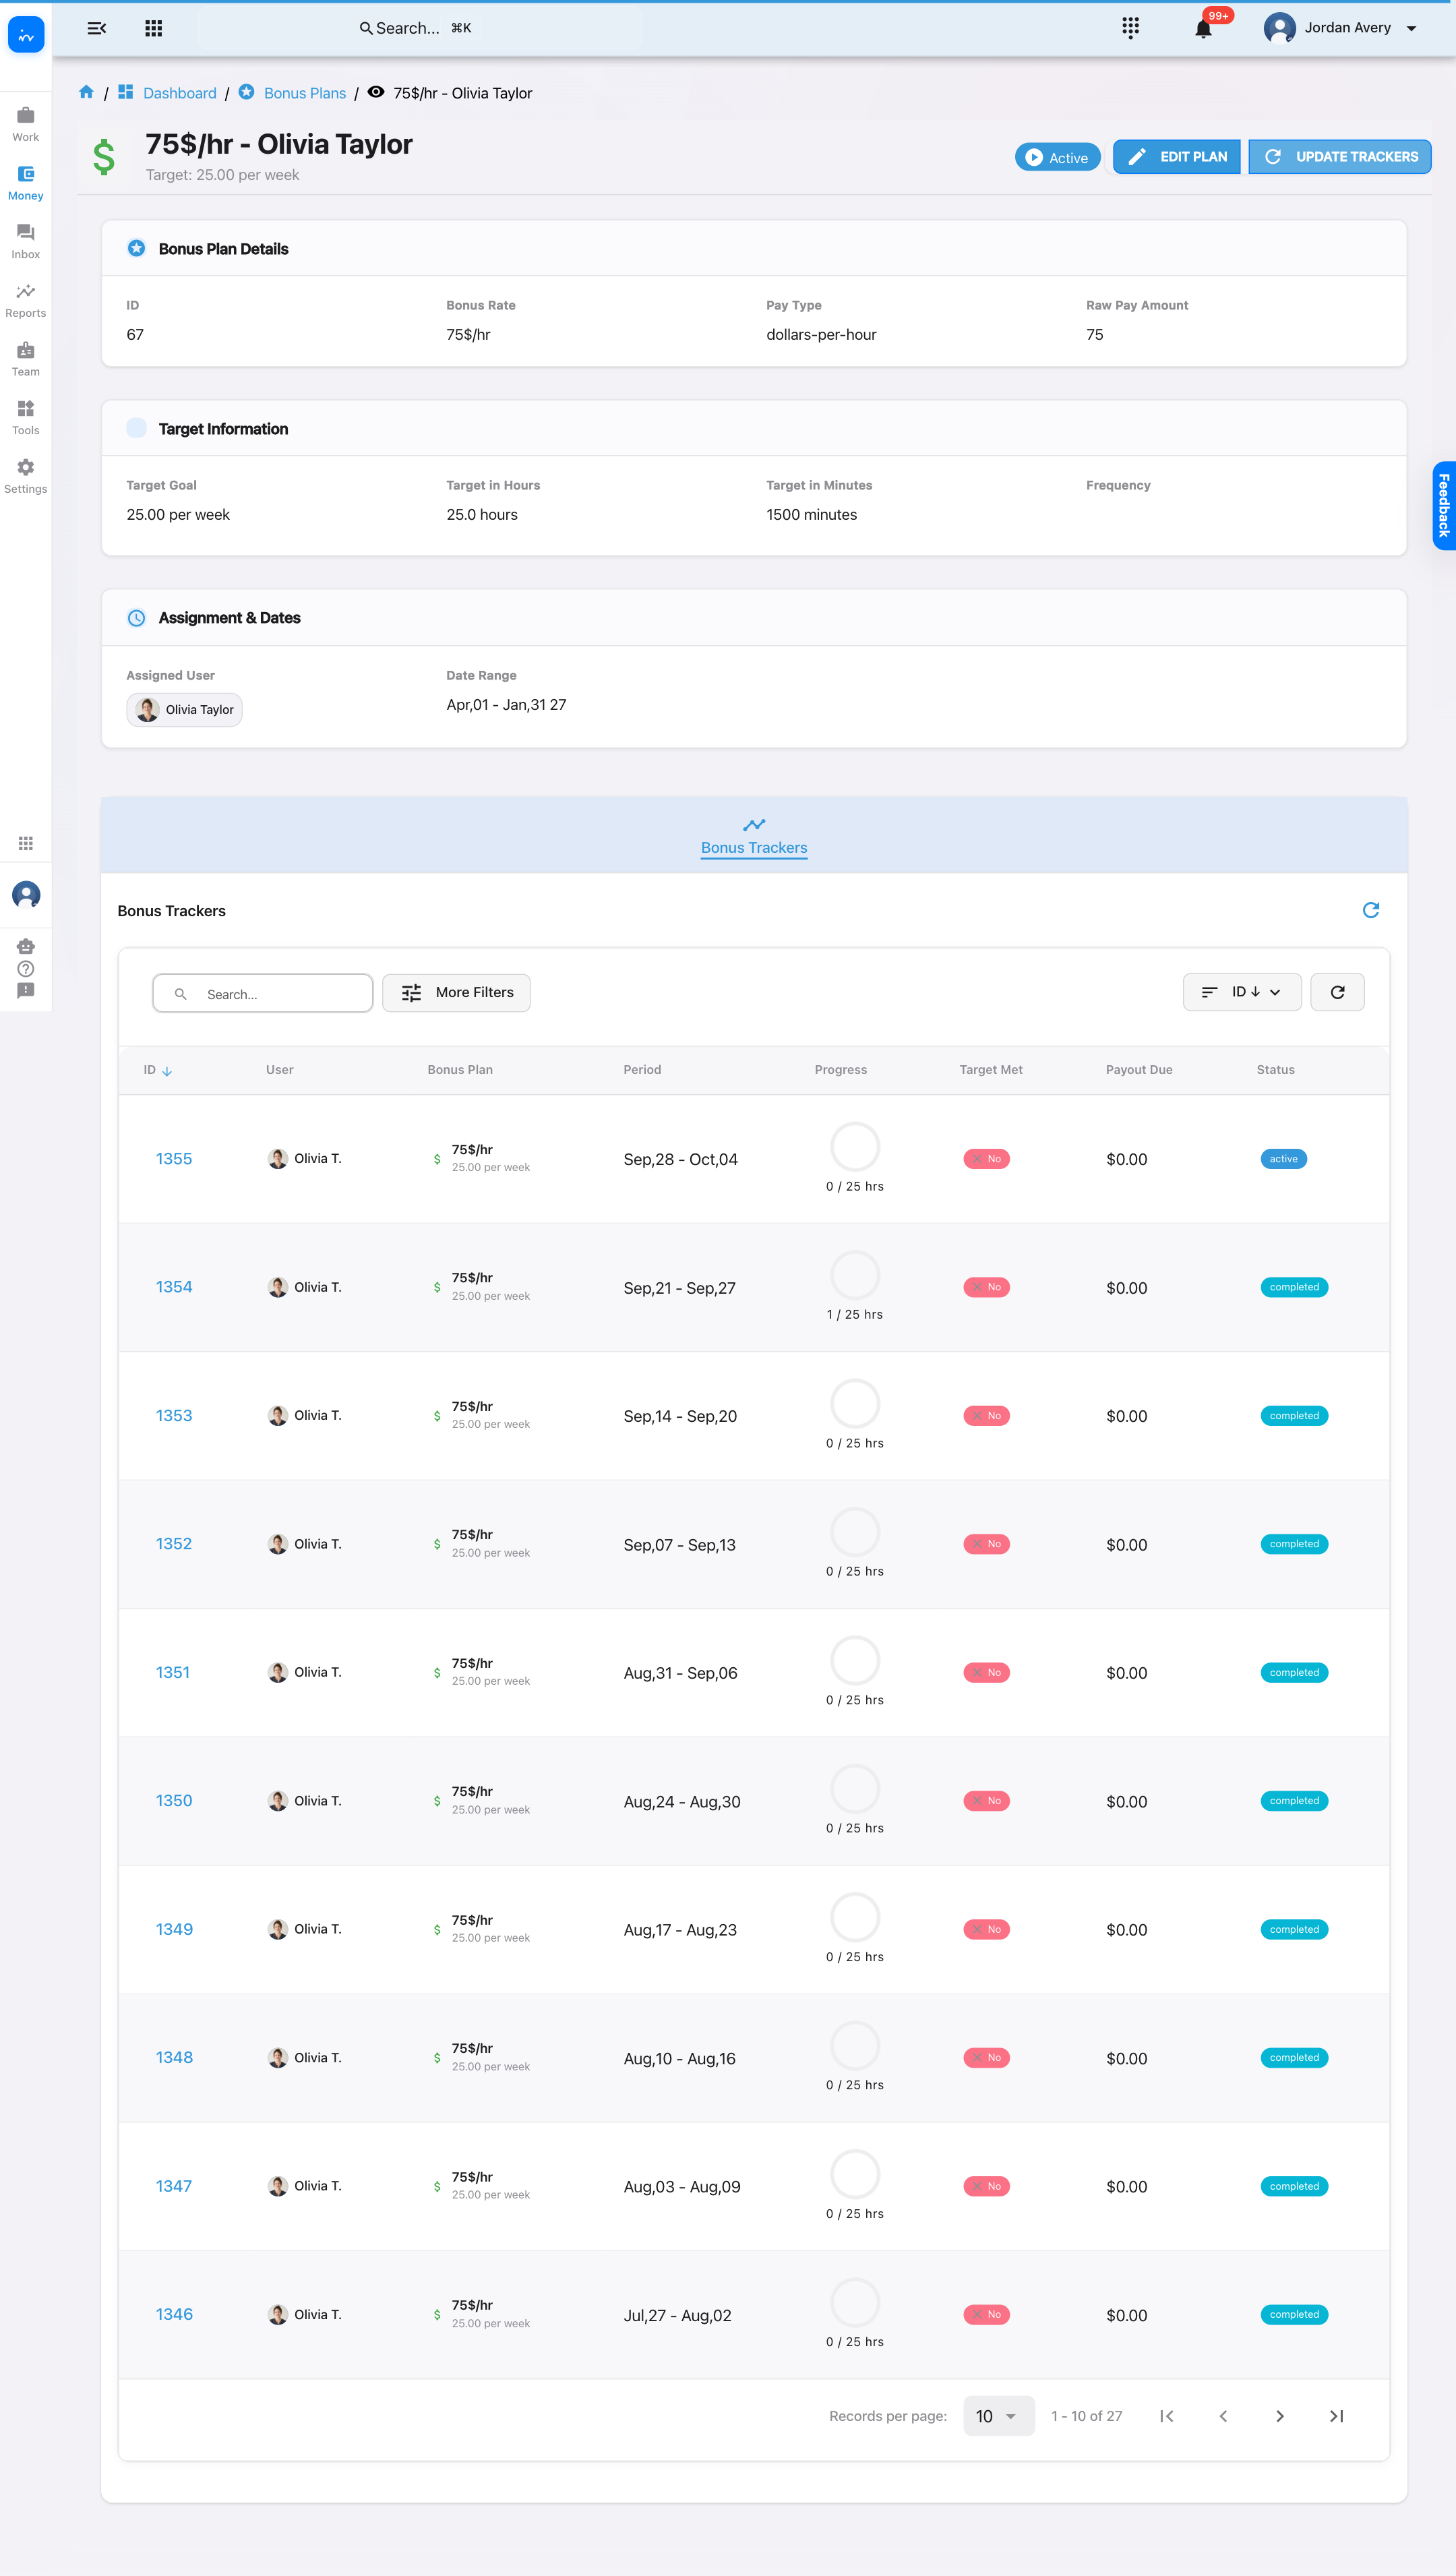
Task: Open Settings in sidebar
Action: click(26, 477)
